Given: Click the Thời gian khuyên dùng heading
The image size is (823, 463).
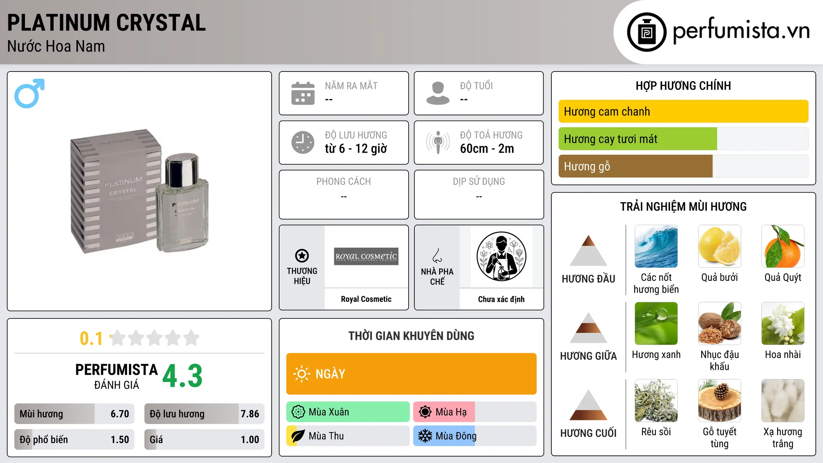Looking at the screenshot, I should (x=411, y=336).
